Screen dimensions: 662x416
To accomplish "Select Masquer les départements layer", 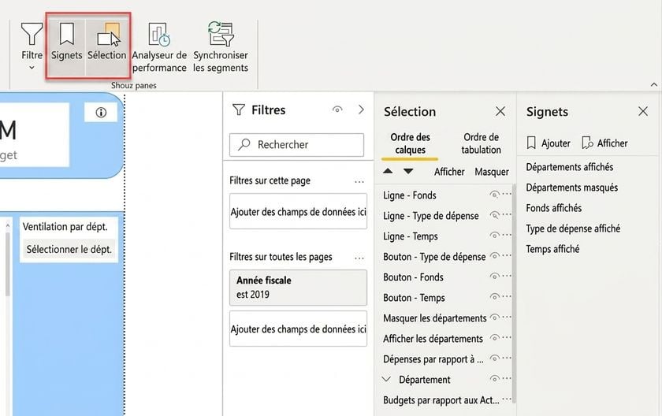I will [435, 318].
